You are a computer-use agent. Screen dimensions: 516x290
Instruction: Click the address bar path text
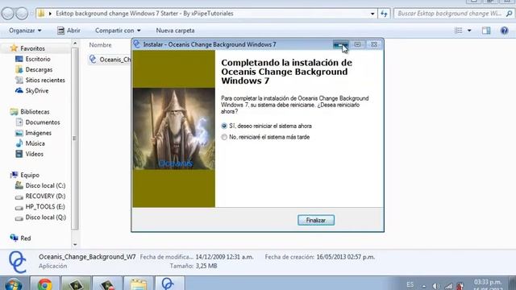[x=144, y=14]
